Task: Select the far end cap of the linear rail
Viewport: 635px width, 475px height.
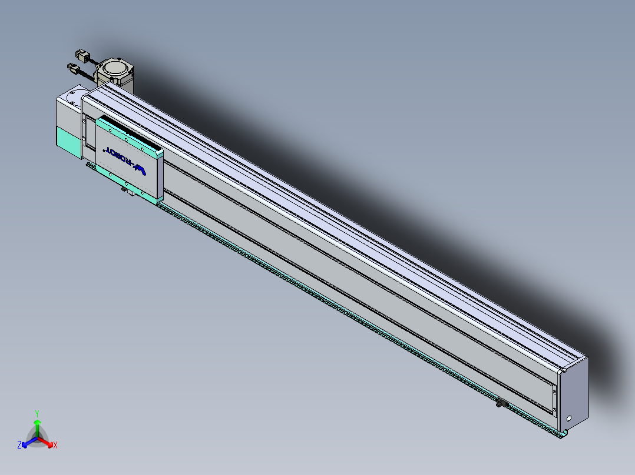Action: coord(574,394)
